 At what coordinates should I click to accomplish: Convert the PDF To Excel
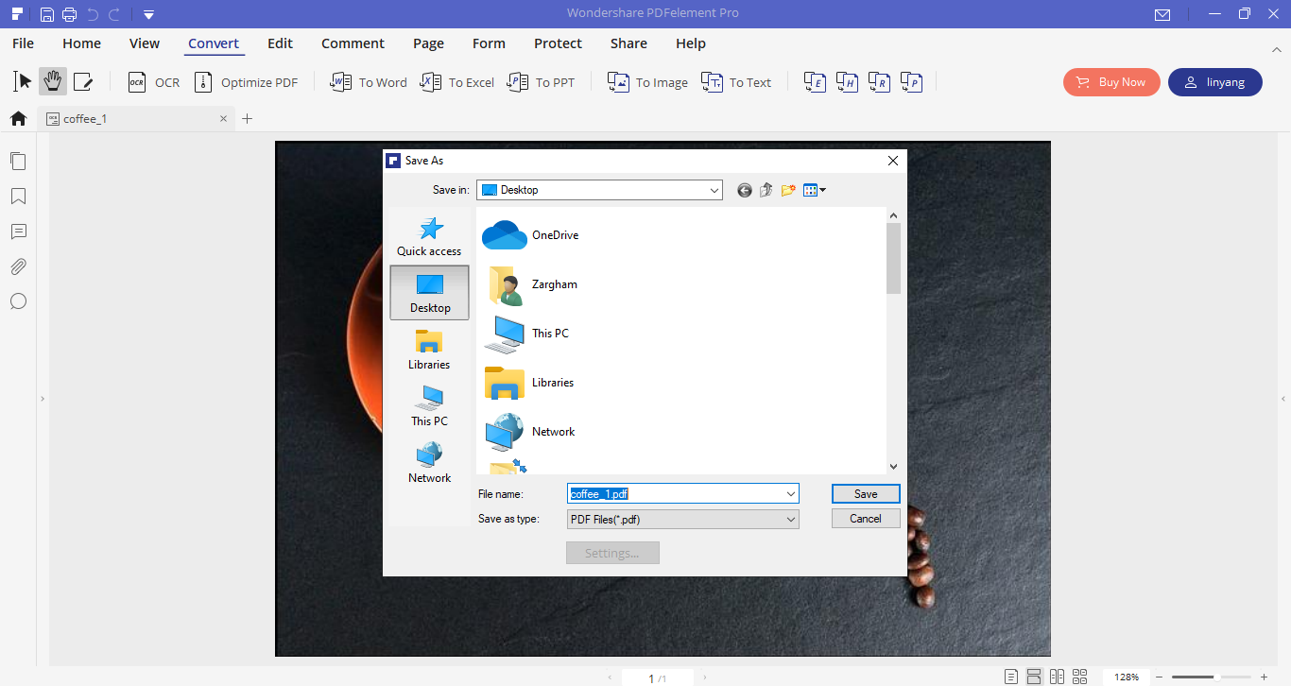tap(457, 82)
